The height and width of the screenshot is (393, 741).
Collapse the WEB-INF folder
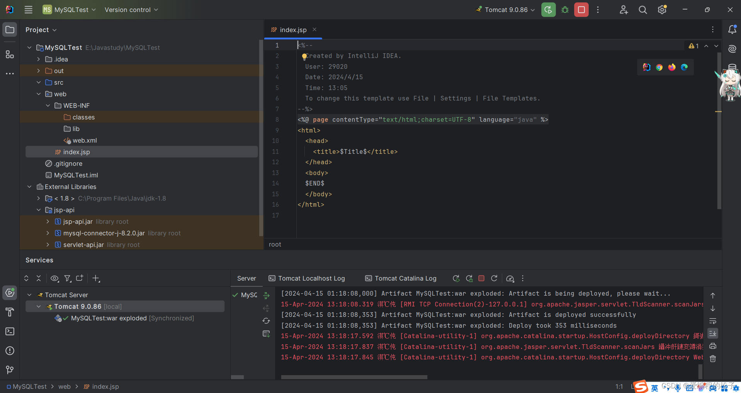pyautogui.click(x=48, y=105)
